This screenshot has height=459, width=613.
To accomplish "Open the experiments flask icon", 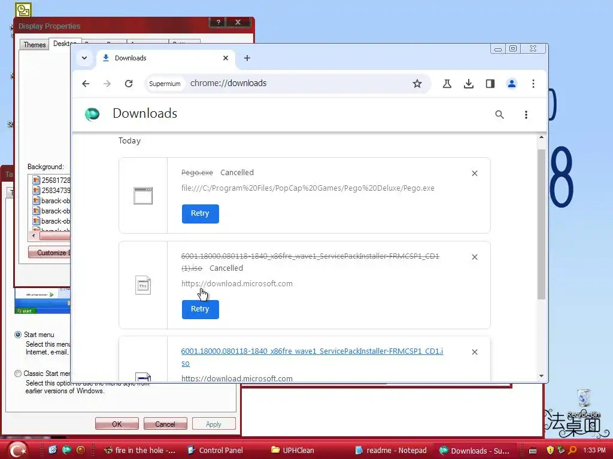I will 447,84.
